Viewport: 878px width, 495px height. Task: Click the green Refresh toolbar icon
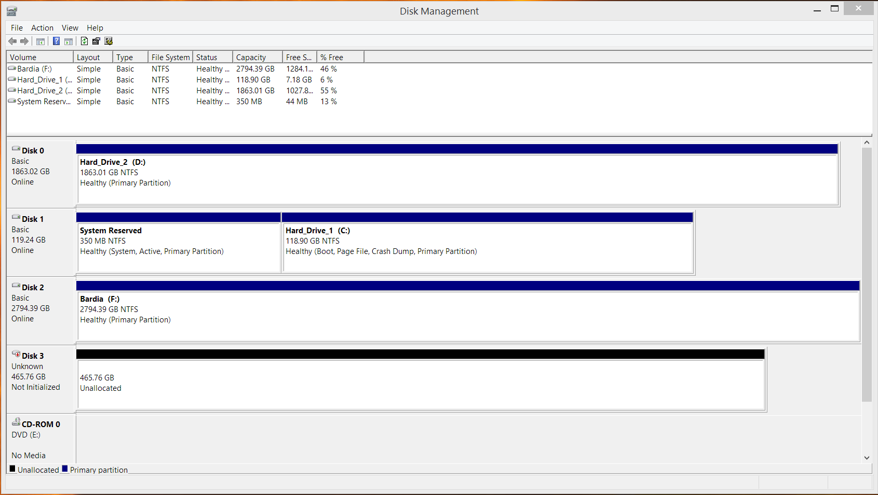[84, 41]
